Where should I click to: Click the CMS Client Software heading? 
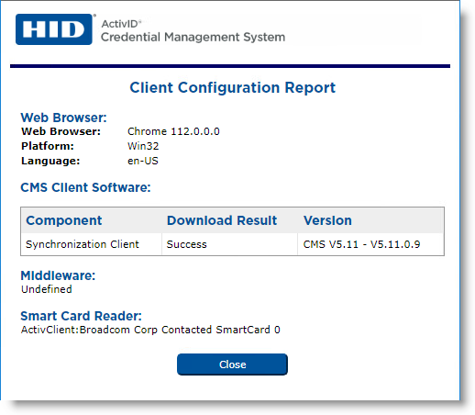(x=85, y=187)
